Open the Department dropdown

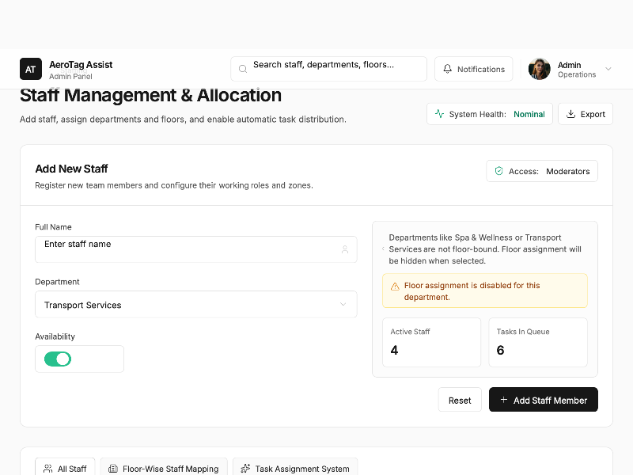point(195,305)
